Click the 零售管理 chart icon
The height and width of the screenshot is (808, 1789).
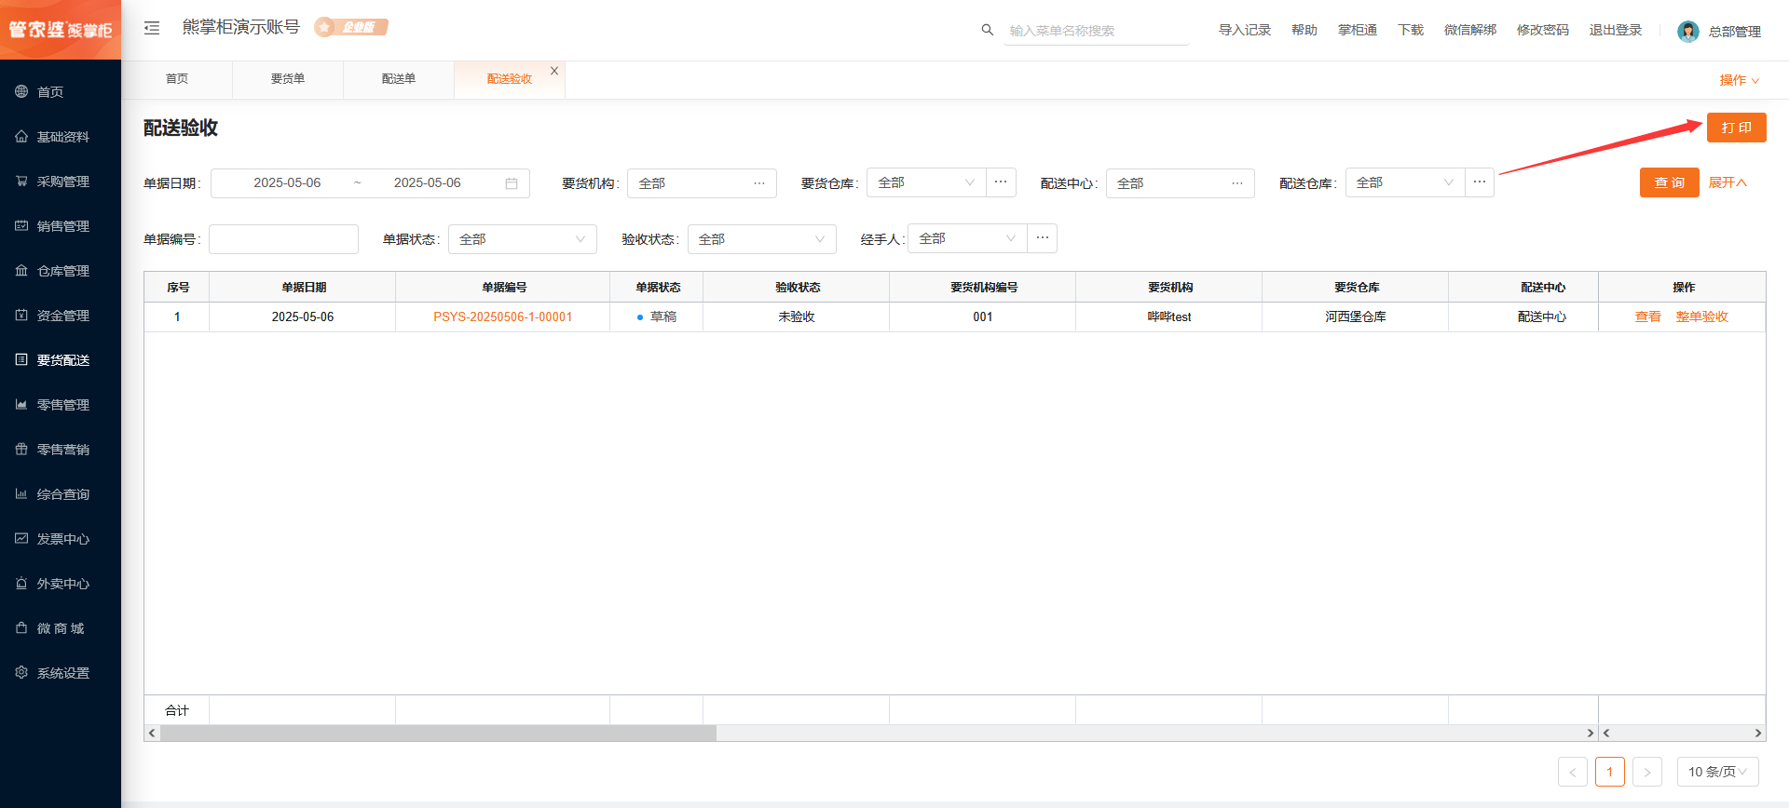21,404
